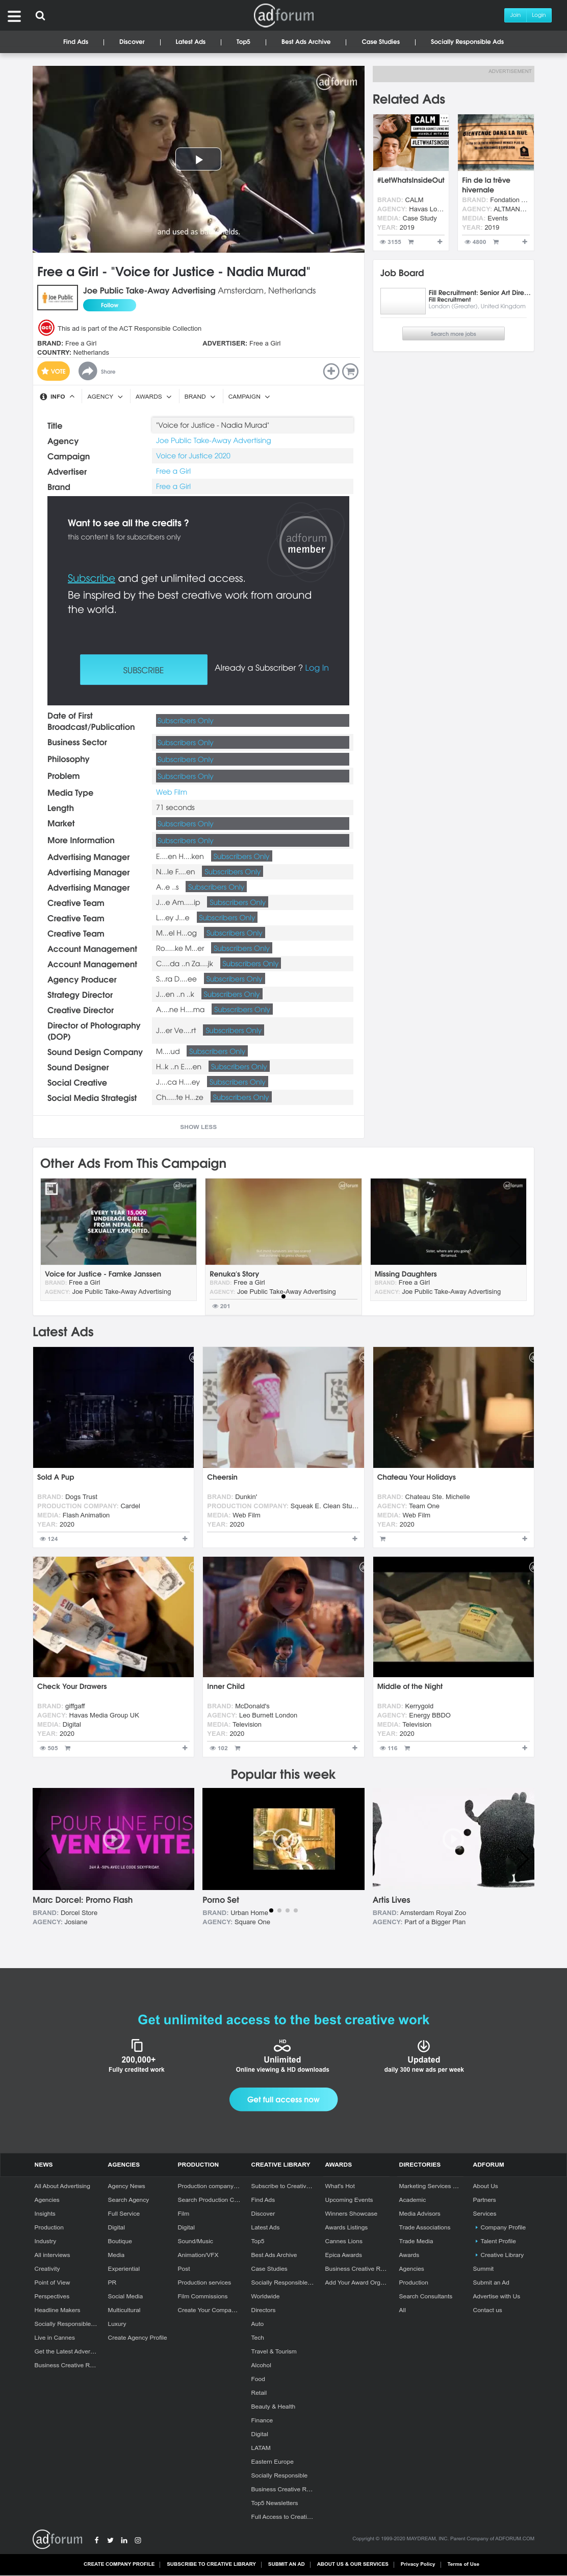The image size is (567, 2576).
Task: Cart icon on #LetWhatsInsideOut card
Action: 410,241
